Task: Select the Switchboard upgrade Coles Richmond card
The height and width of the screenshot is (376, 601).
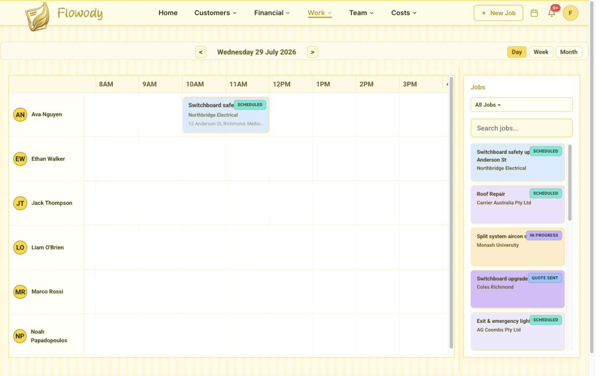Action: point(518,289)
